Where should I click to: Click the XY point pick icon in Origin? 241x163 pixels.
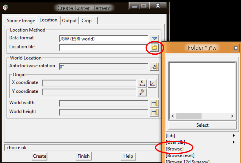[x=152, y=84]
